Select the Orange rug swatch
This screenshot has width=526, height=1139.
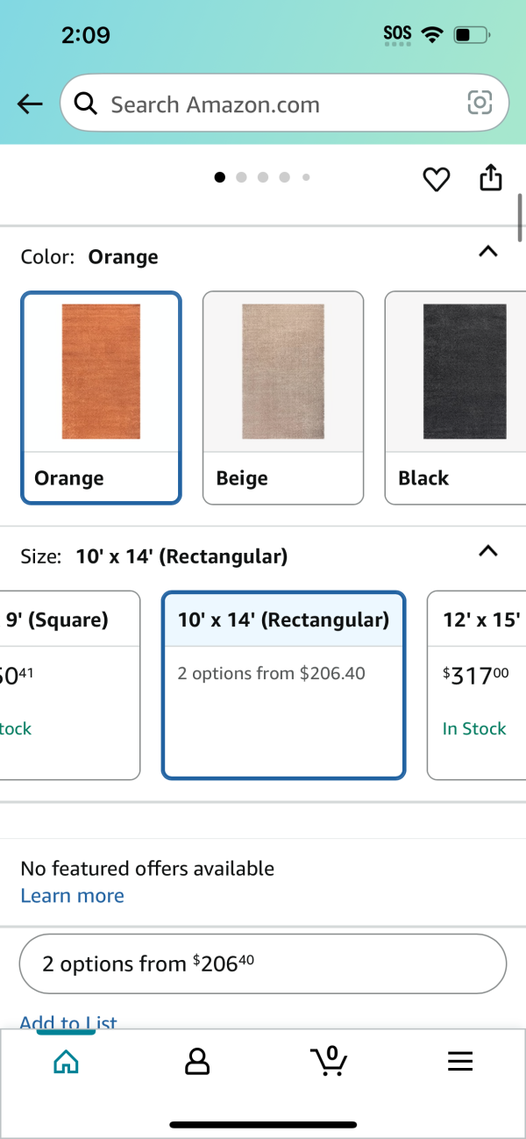[101, 398]
